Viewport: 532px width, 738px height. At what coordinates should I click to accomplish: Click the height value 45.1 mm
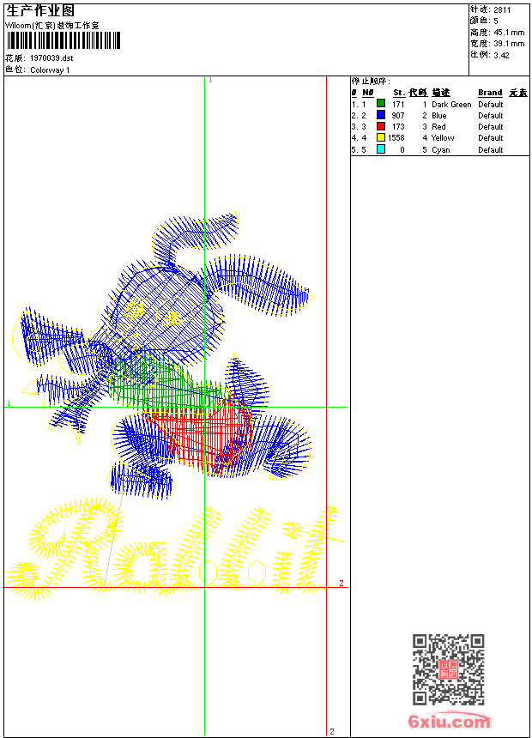pyautogui.click(x=509, y=33)
